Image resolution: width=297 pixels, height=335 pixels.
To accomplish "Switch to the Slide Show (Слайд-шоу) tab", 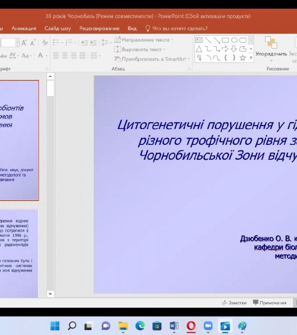I will tap(56, 28).
